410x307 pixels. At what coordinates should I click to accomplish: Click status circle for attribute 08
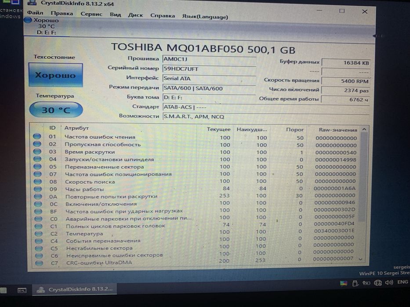[38, 182]
